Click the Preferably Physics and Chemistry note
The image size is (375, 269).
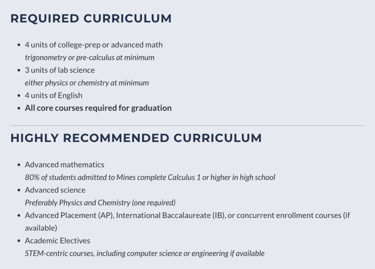[100, 202]
